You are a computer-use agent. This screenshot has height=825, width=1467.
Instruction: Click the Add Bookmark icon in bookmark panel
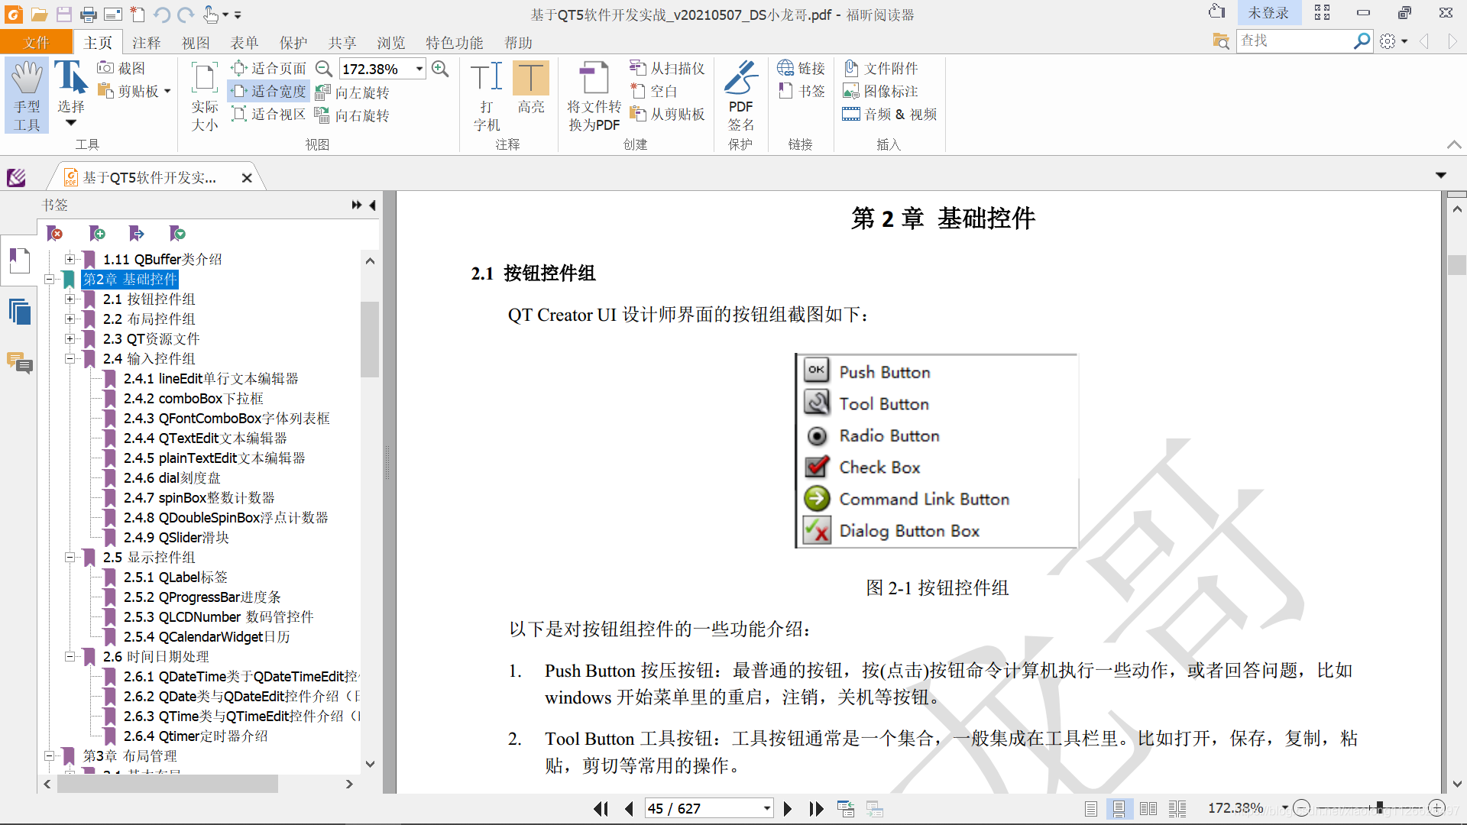pyautogui.click(x=97, y=233)
